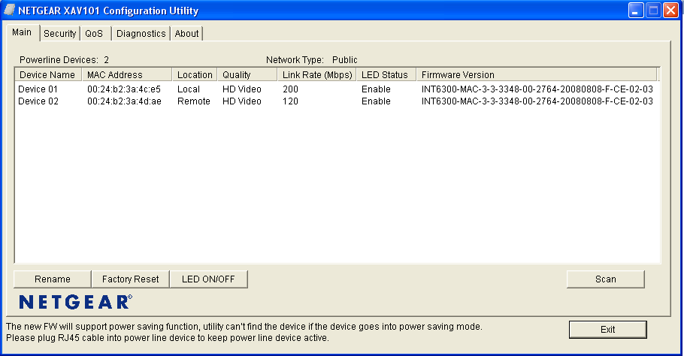Click the 200 link rate value
The height and width of the screenshot is (356, 684).
pyautogui.click(x=291, y=89)
